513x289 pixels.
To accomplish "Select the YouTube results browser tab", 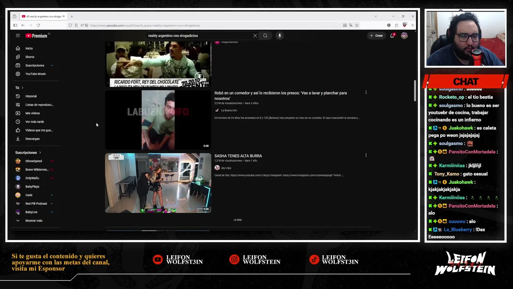I will pos(43,16).
